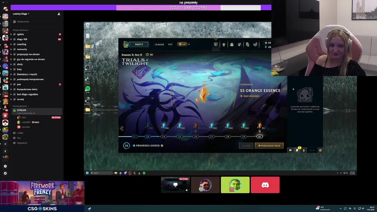The width and height of the screenshot is (377, 212).
Task: Open the Leśnicy Diaga server dropdown
Action: (21, 14)
